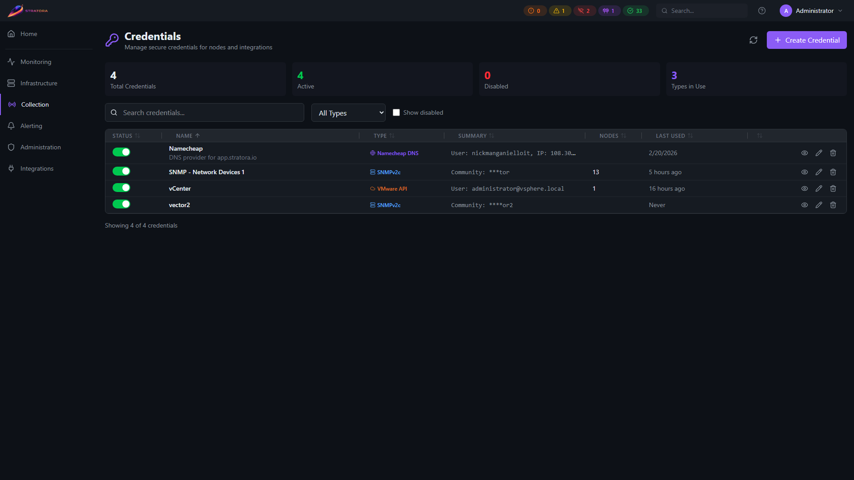Open the Integrations sidebar link

tap(37, 168)
